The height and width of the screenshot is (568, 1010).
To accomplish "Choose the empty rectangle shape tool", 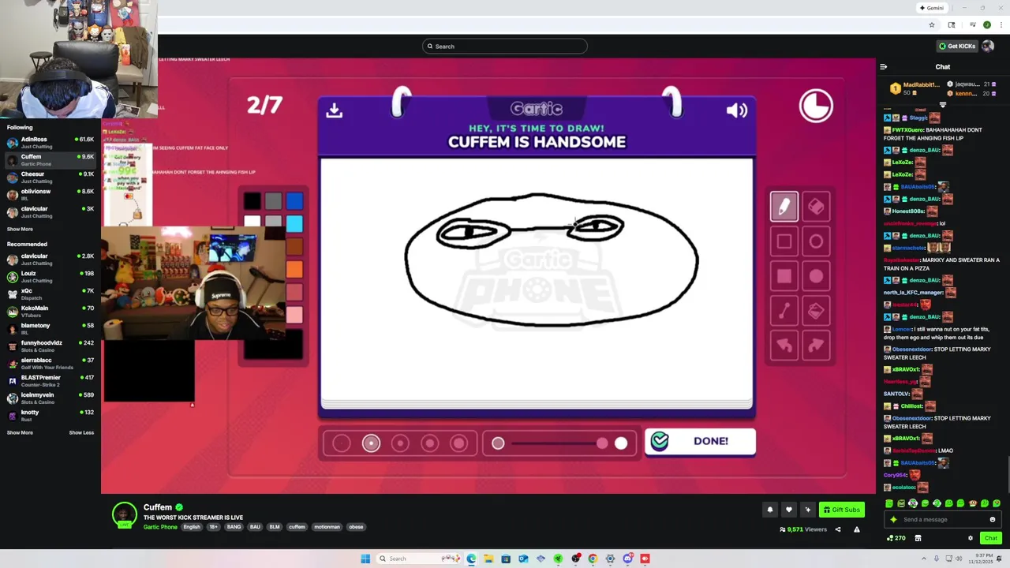I will tap(784, 241).
